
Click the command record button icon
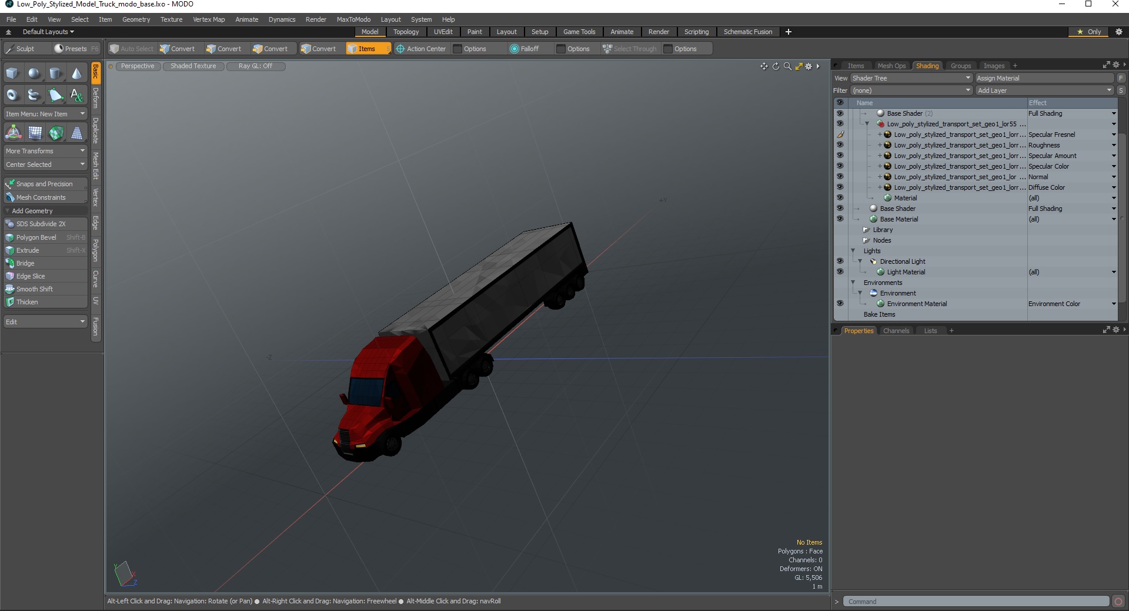coord(1118,601)
